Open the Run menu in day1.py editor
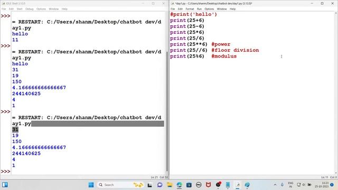This screenshot has height=190, width=338. [x=199, y=9]
